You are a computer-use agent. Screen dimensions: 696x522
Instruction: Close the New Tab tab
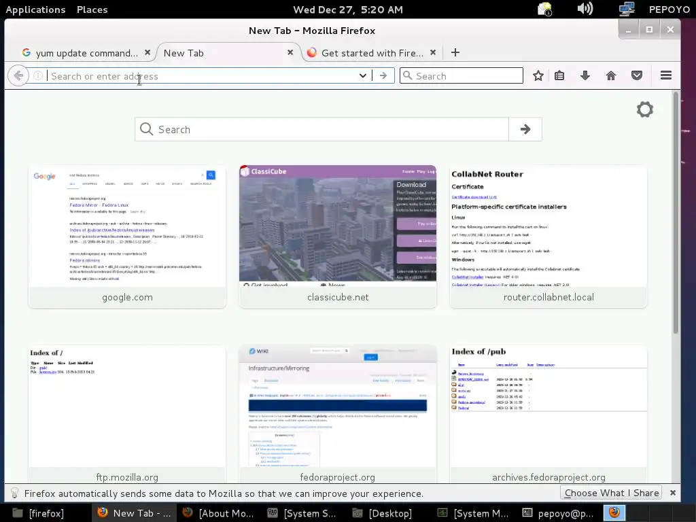290,52
